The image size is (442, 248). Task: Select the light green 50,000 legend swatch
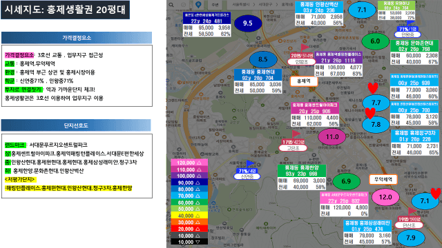coord(189,209)
